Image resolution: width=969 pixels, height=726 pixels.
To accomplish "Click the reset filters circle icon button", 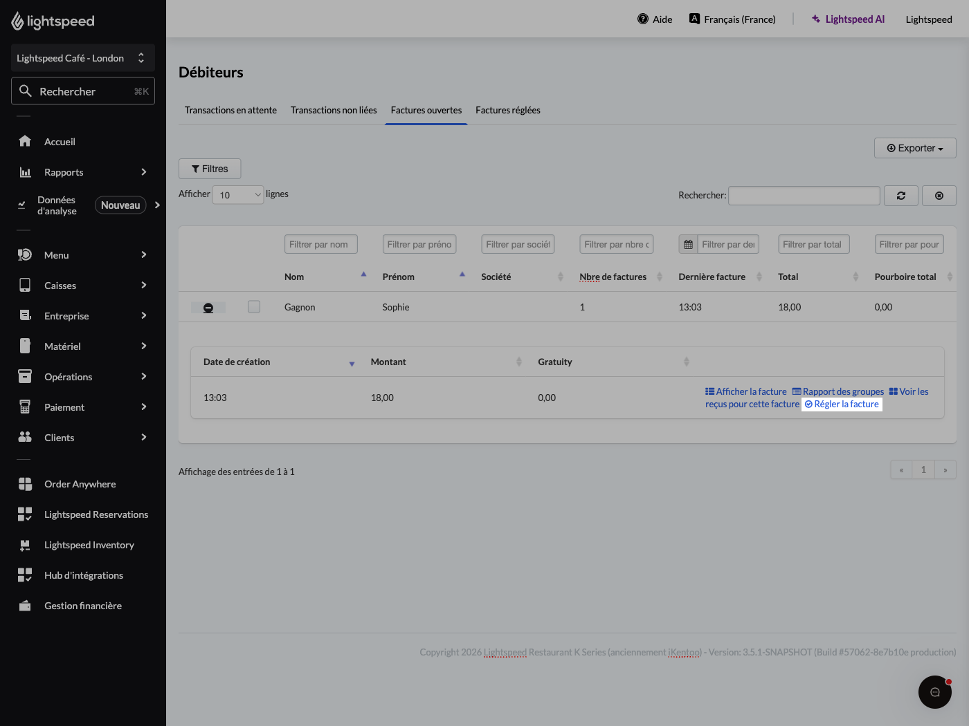I will pos(939,196).
